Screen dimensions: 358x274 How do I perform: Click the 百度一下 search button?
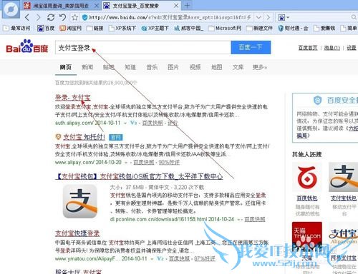pos(251,47)
